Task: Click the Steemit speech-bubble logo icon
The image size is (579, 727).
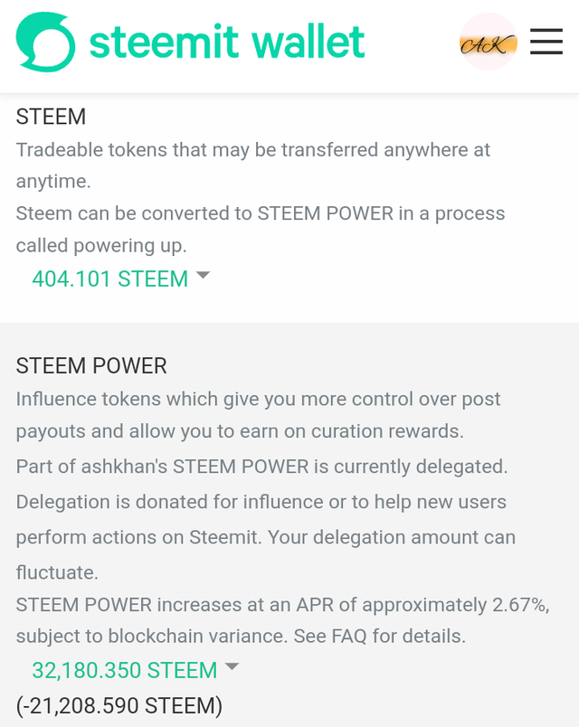Action: 46,42
